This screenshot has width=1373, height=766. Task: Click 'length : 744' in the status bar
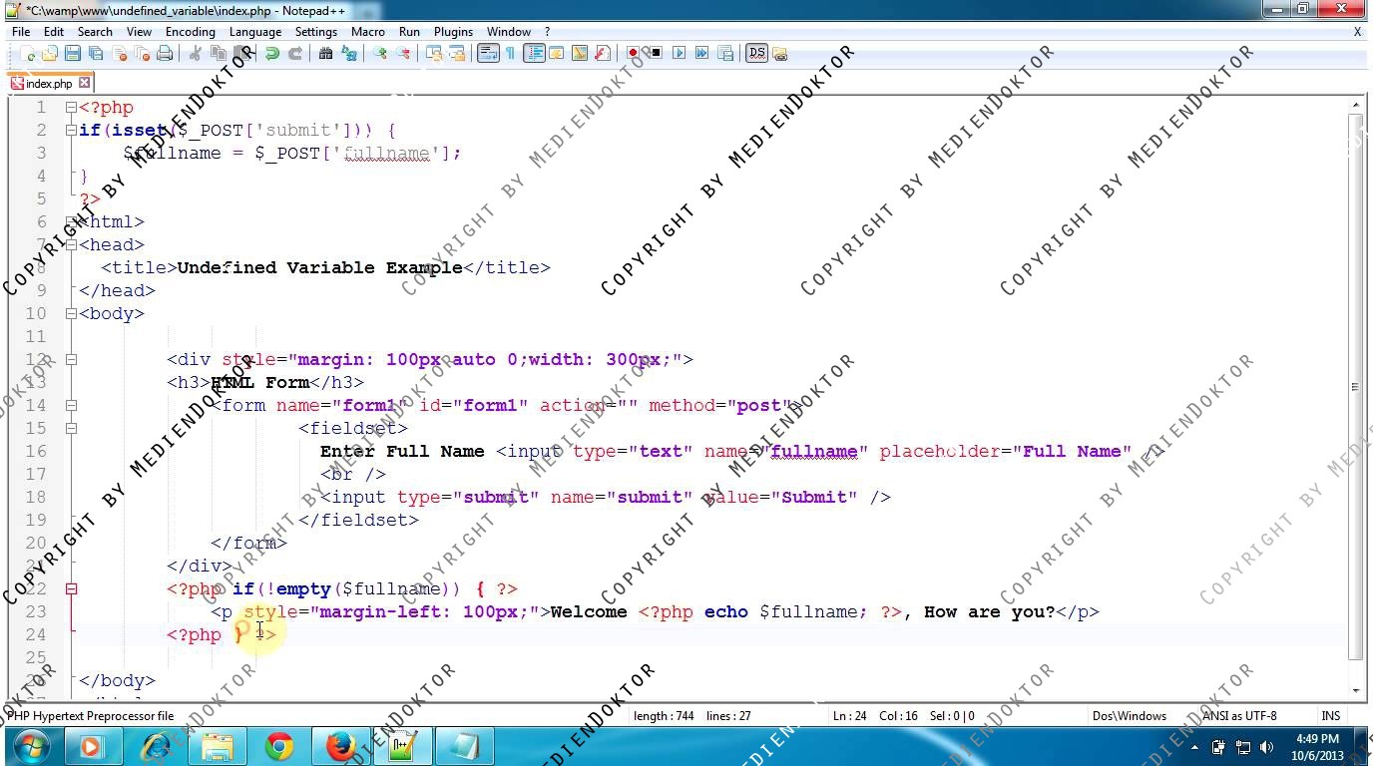(664, 715)
